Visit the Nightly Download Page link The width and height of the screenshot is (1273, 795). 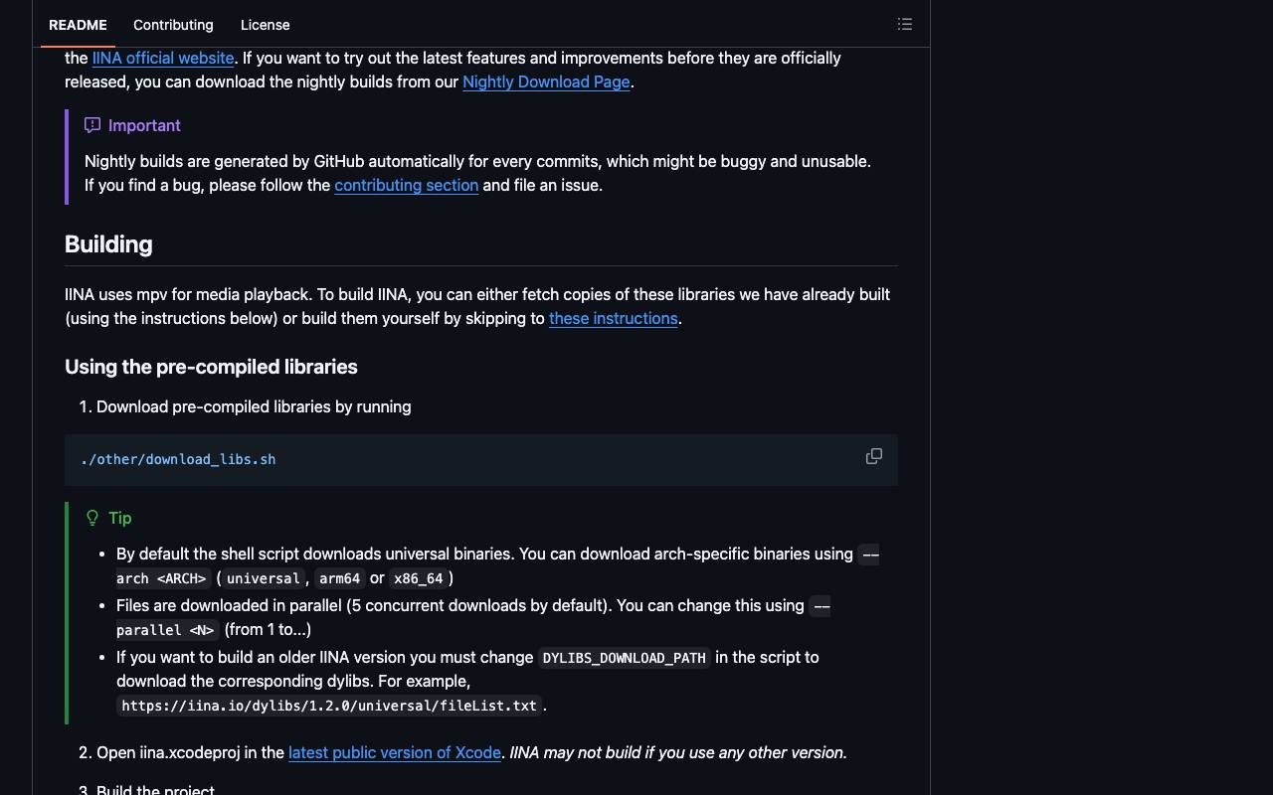(x=546, y=81)
